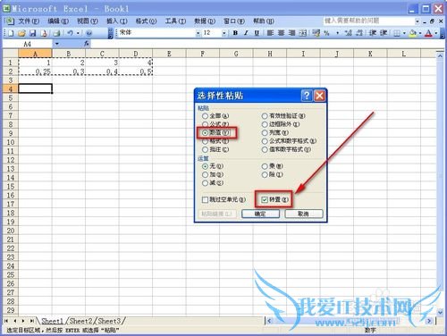Expand the Name Box dropdown arrow
Viewport: 447px width, 336px height.
[56, 44]
